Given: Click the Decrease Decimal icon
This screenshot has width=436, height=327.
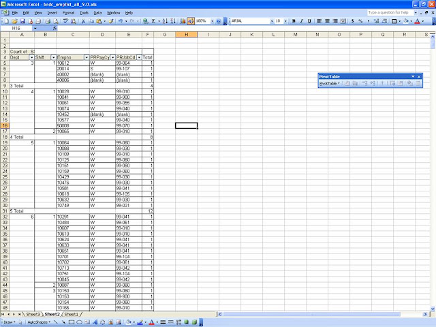Looking at the screenshot, I should [384, 21].
